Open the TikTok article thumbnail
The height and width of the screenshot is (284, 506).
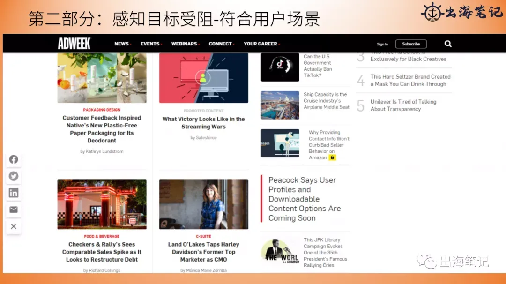(x=280, y=67)
